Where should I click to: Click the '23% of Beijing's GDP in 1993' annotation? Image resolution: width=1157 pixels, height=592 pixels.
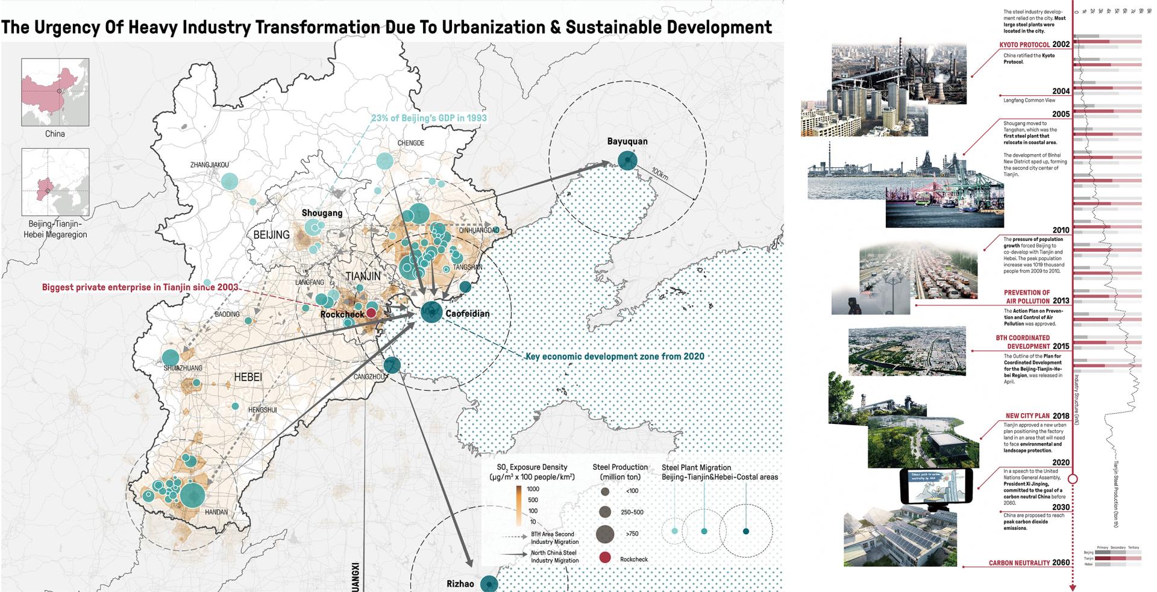pyautogui.click(x=428, y=118)
